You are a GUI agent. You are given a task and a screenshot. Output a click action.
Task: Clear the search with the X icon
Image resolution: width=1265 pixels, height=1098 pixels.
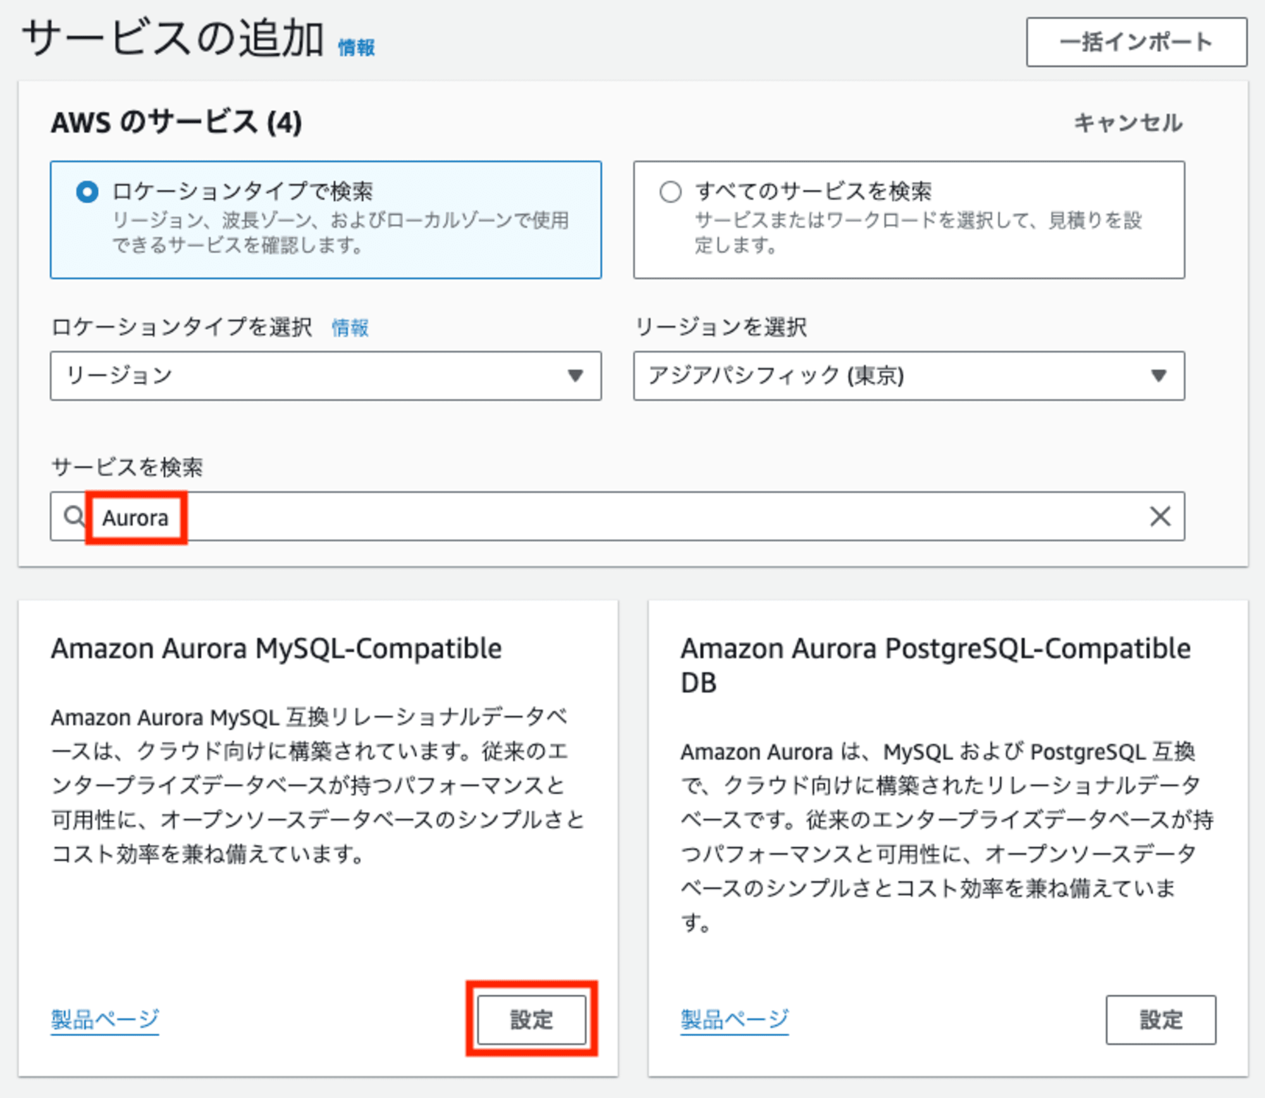1160,517
